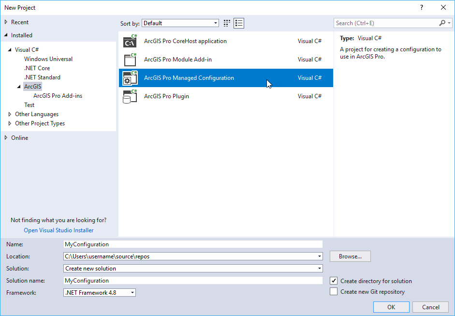Open the dialog help with the question mark icon
The image size is (455, 316).
tap(421, 7)
